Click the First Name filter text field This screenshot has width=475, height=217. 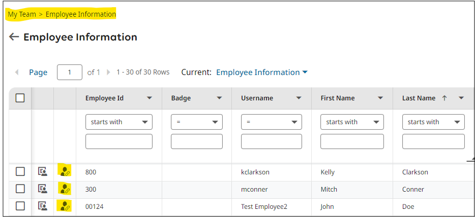click(352, 141)
